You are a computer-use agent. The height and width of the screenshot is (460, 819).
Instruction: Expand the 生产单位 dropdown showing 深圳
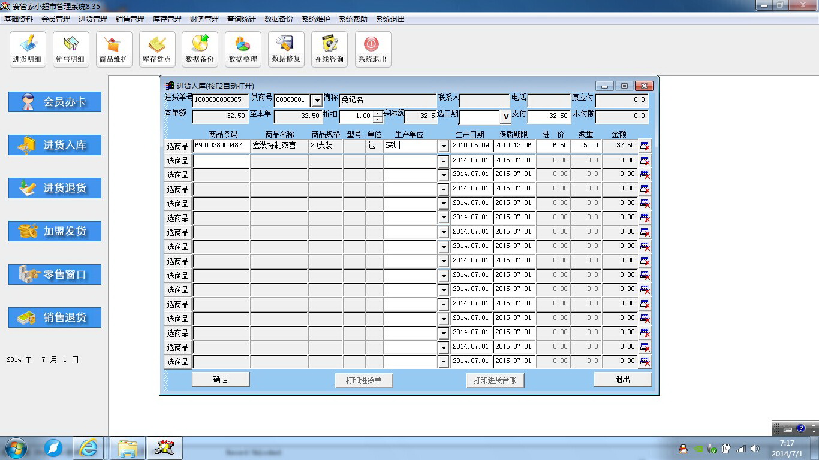444,146
